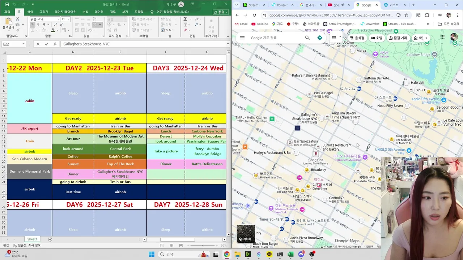
Task: Expand the formula bar with its chevron
Action: tap(228, 44)
